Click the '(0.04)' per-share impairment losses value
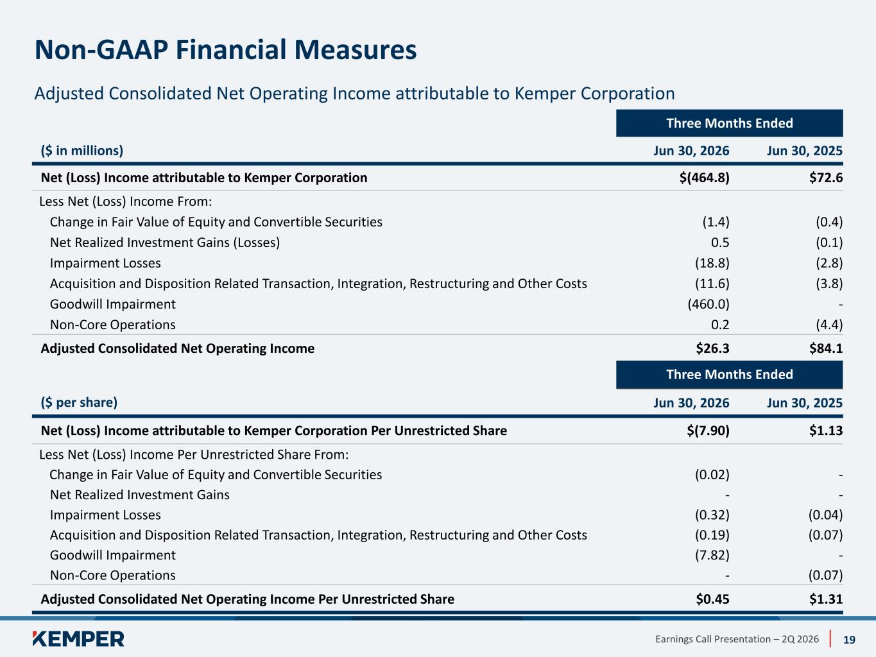 point(825,515)
